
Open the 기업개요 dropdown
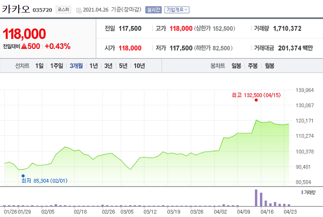tap(177, 9)
